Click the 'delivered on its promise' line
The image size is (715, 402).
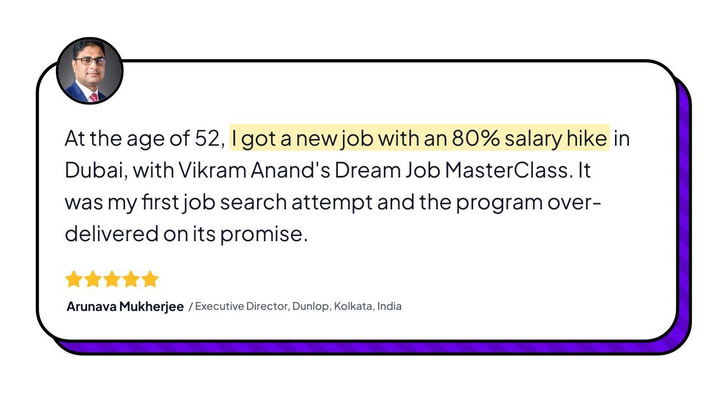click(x=186, y=234)
